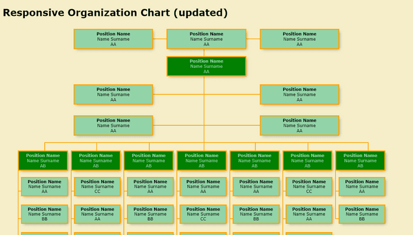Select the fourth (middle) dark green AB box
This screenshot has width=413, height=235.
202,161
